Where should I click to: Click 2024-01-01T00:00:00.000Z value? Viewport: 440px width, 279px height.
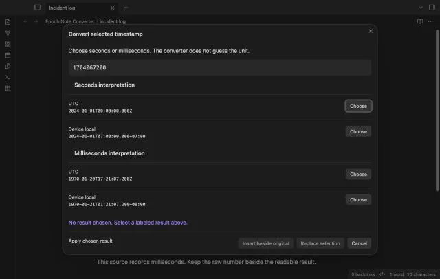click(100, 111)
